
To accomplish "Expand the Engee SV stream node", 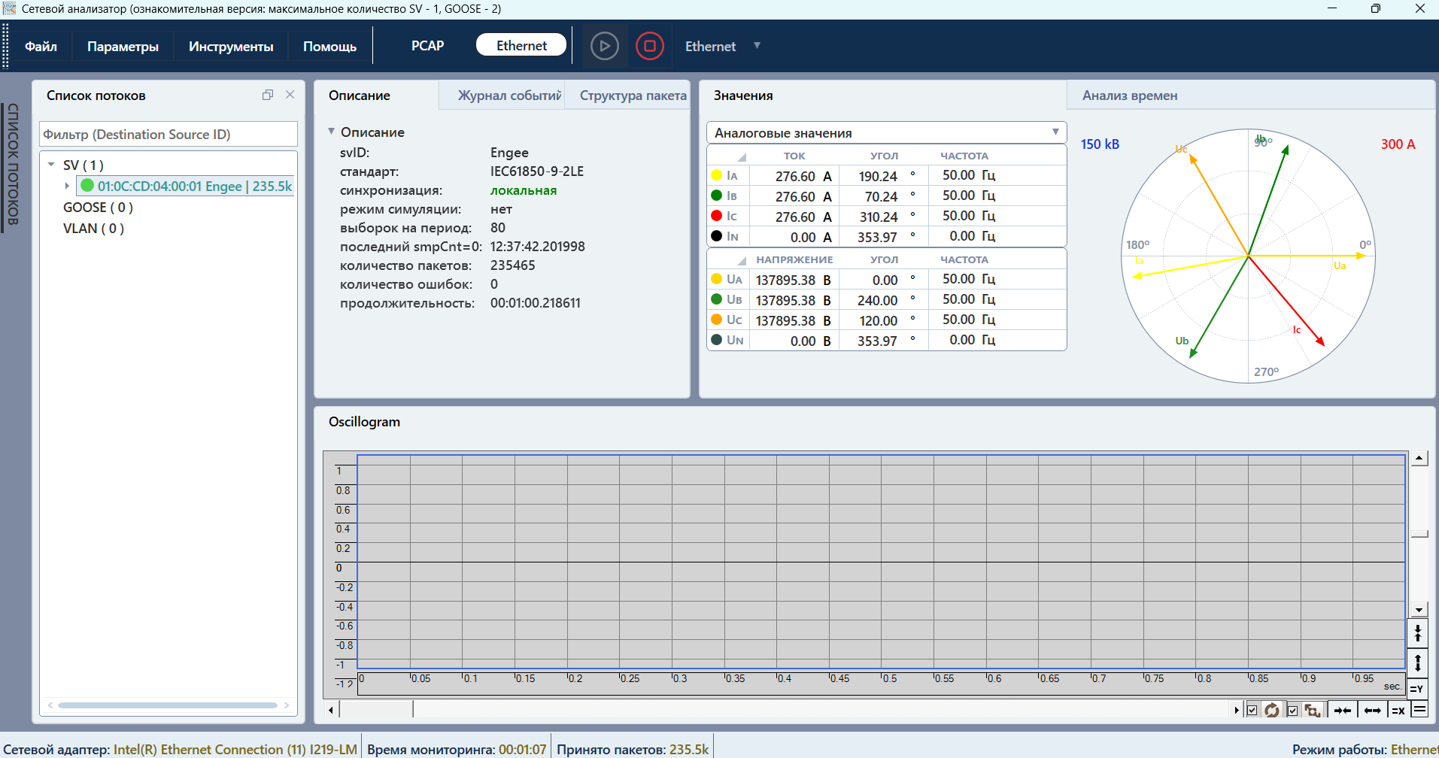I will coord(67,186).
